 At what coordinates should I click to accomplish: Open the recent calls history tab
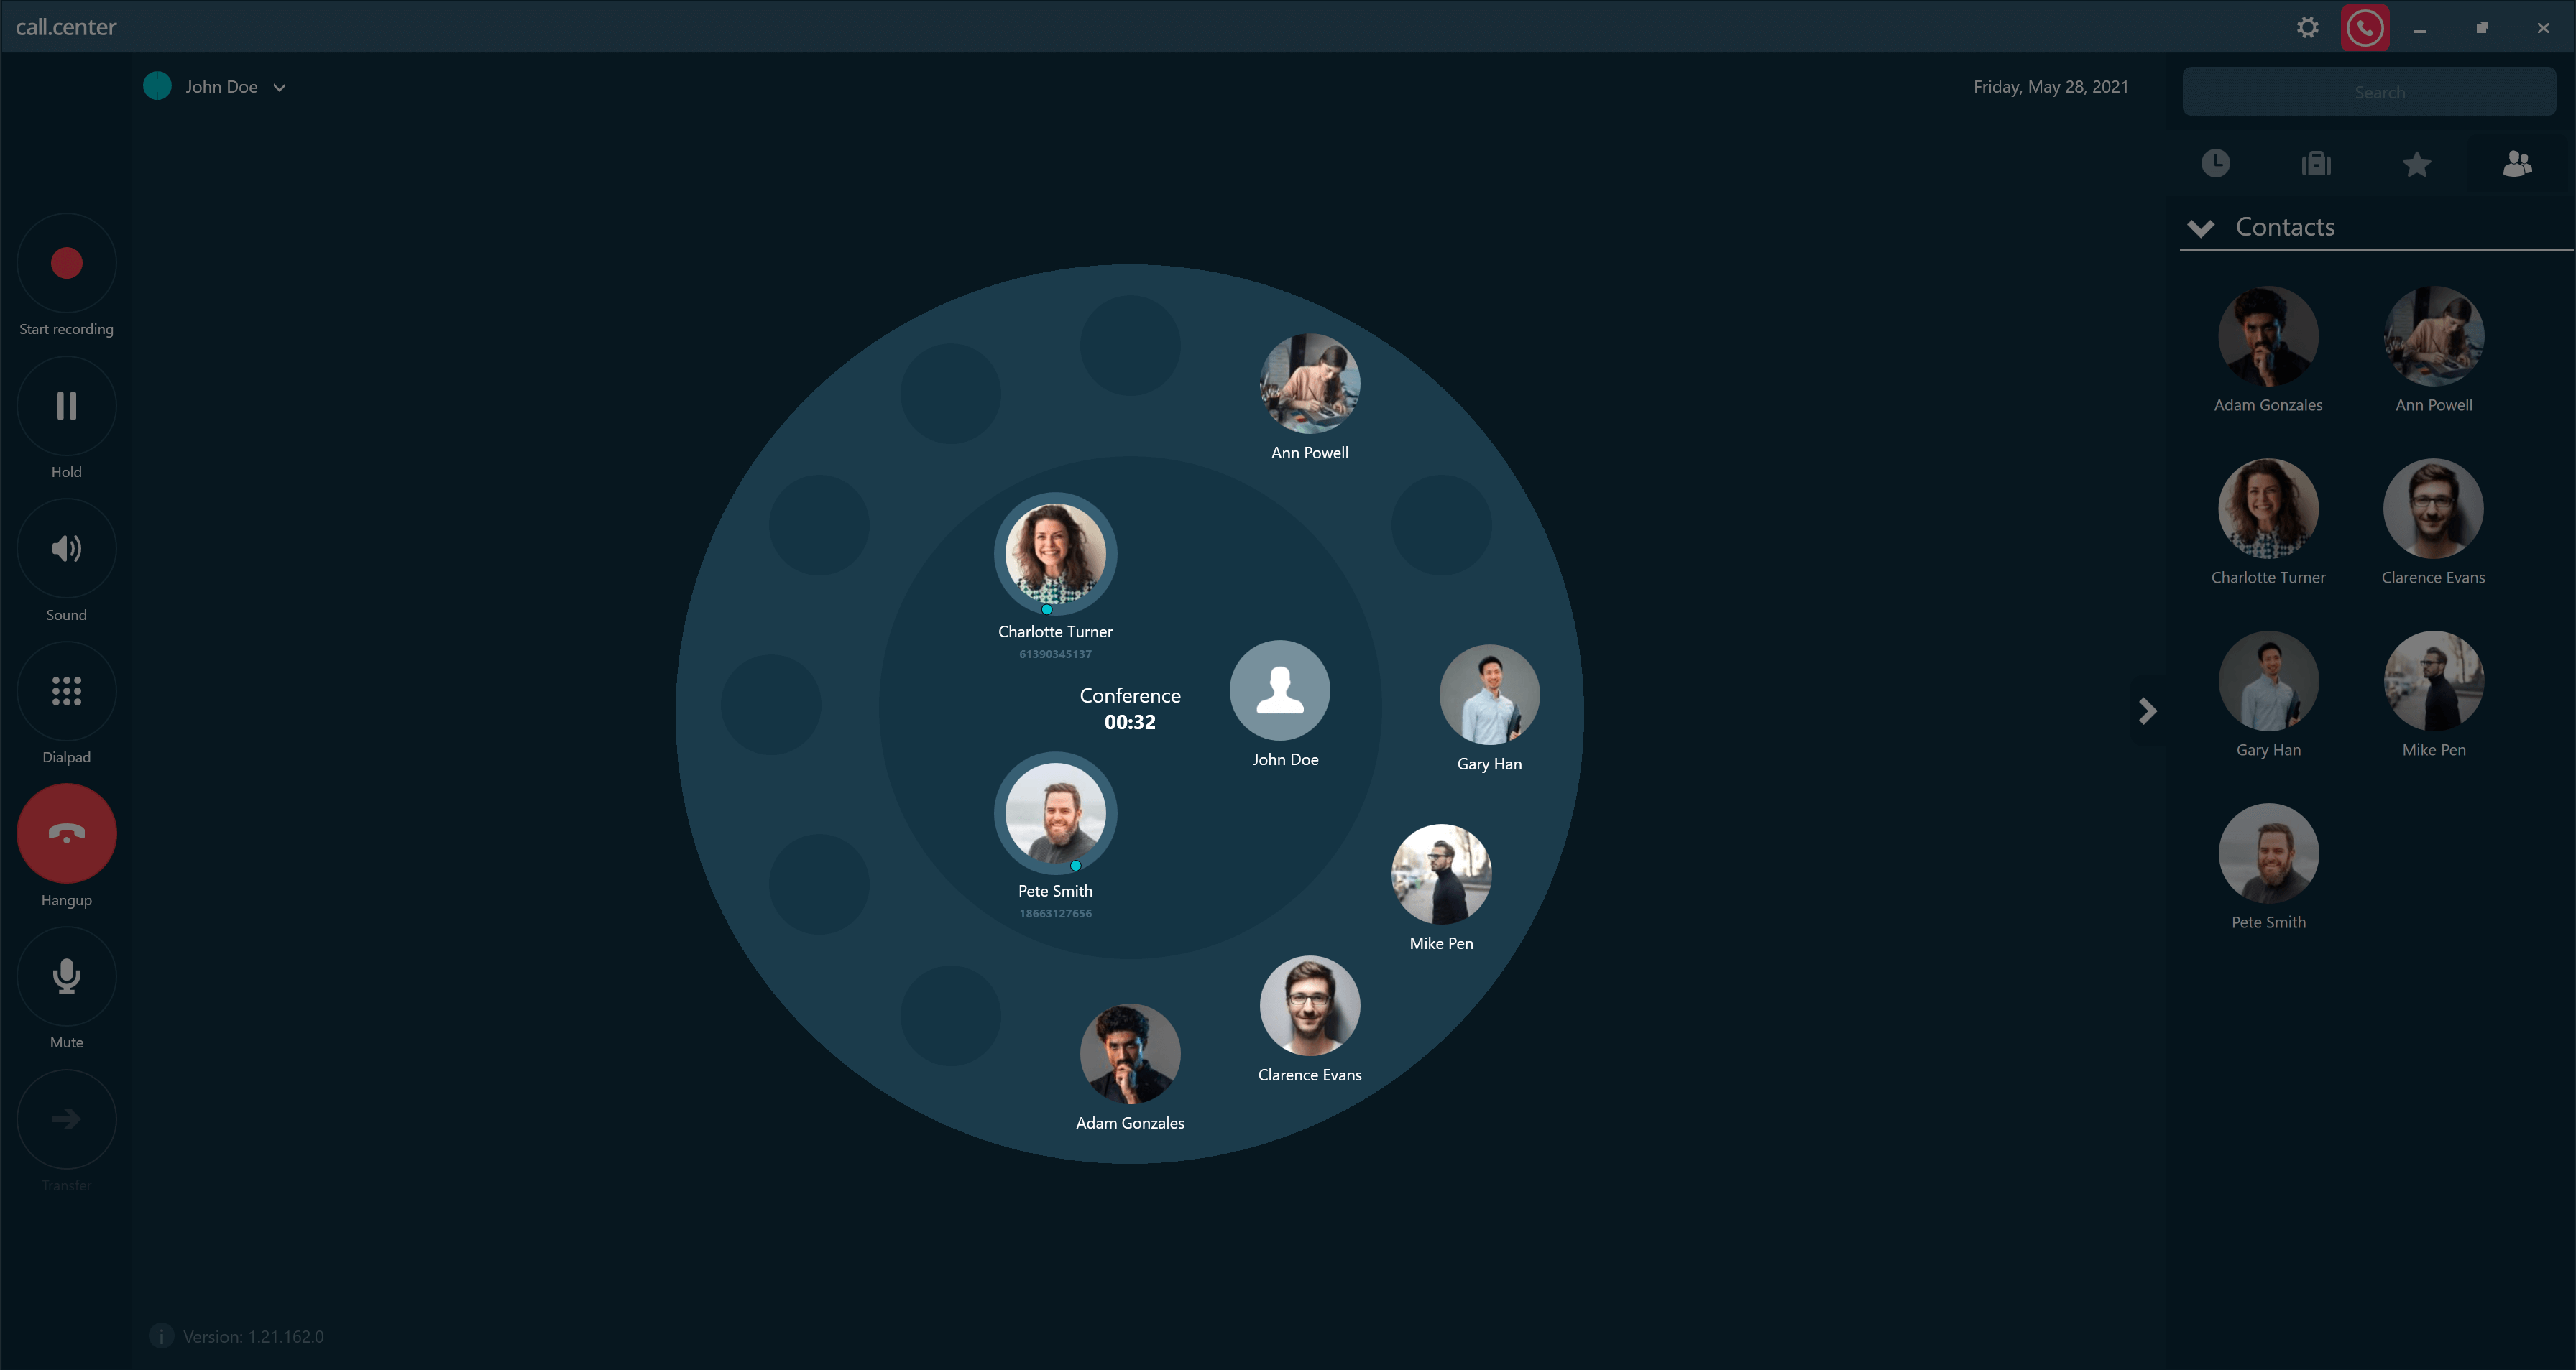click(2217, 162)
